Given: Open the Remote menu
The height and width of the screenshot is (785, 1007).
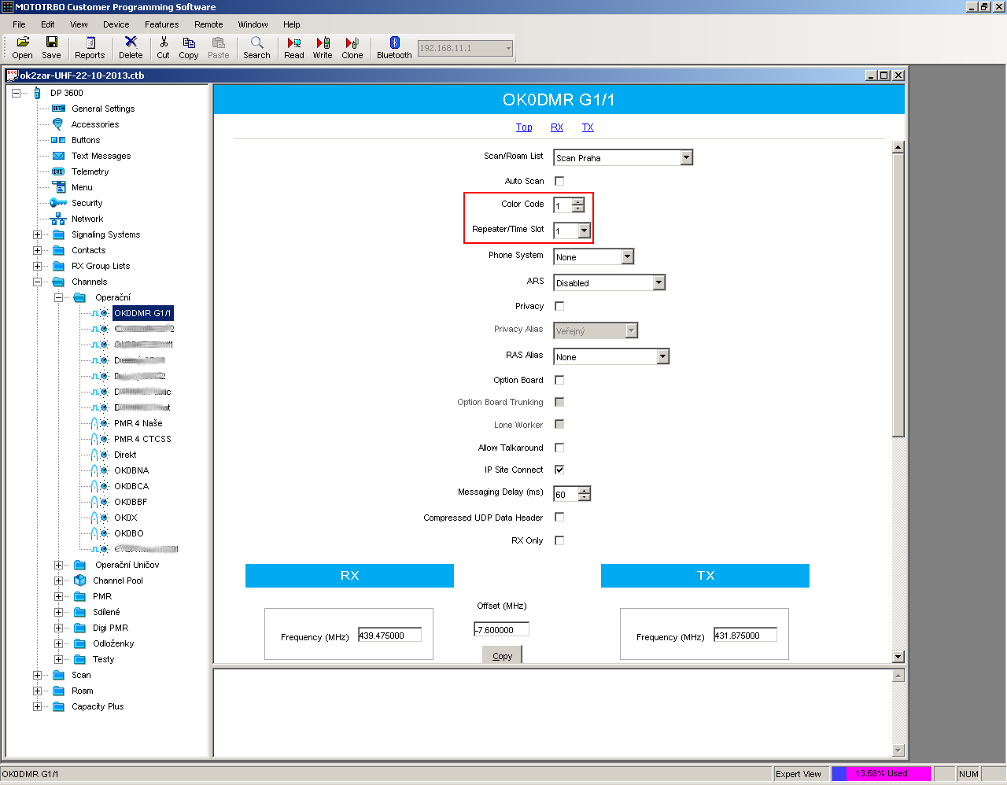Looking at the screenshot, I should [x=208, y=24].
